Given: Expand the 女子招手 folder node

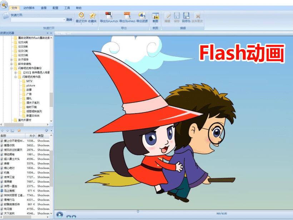Looking at the screenshot, I should coord(11,60).
